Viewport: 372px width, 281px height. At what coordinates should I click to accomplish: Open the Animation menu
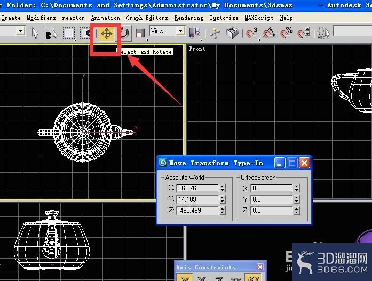pos(106,18)
